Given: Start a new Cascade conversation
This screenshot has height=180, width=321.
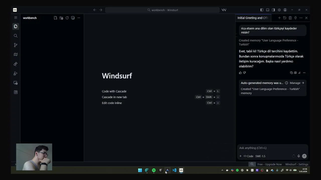Looking at the screenshot, I should click(279, 18).
